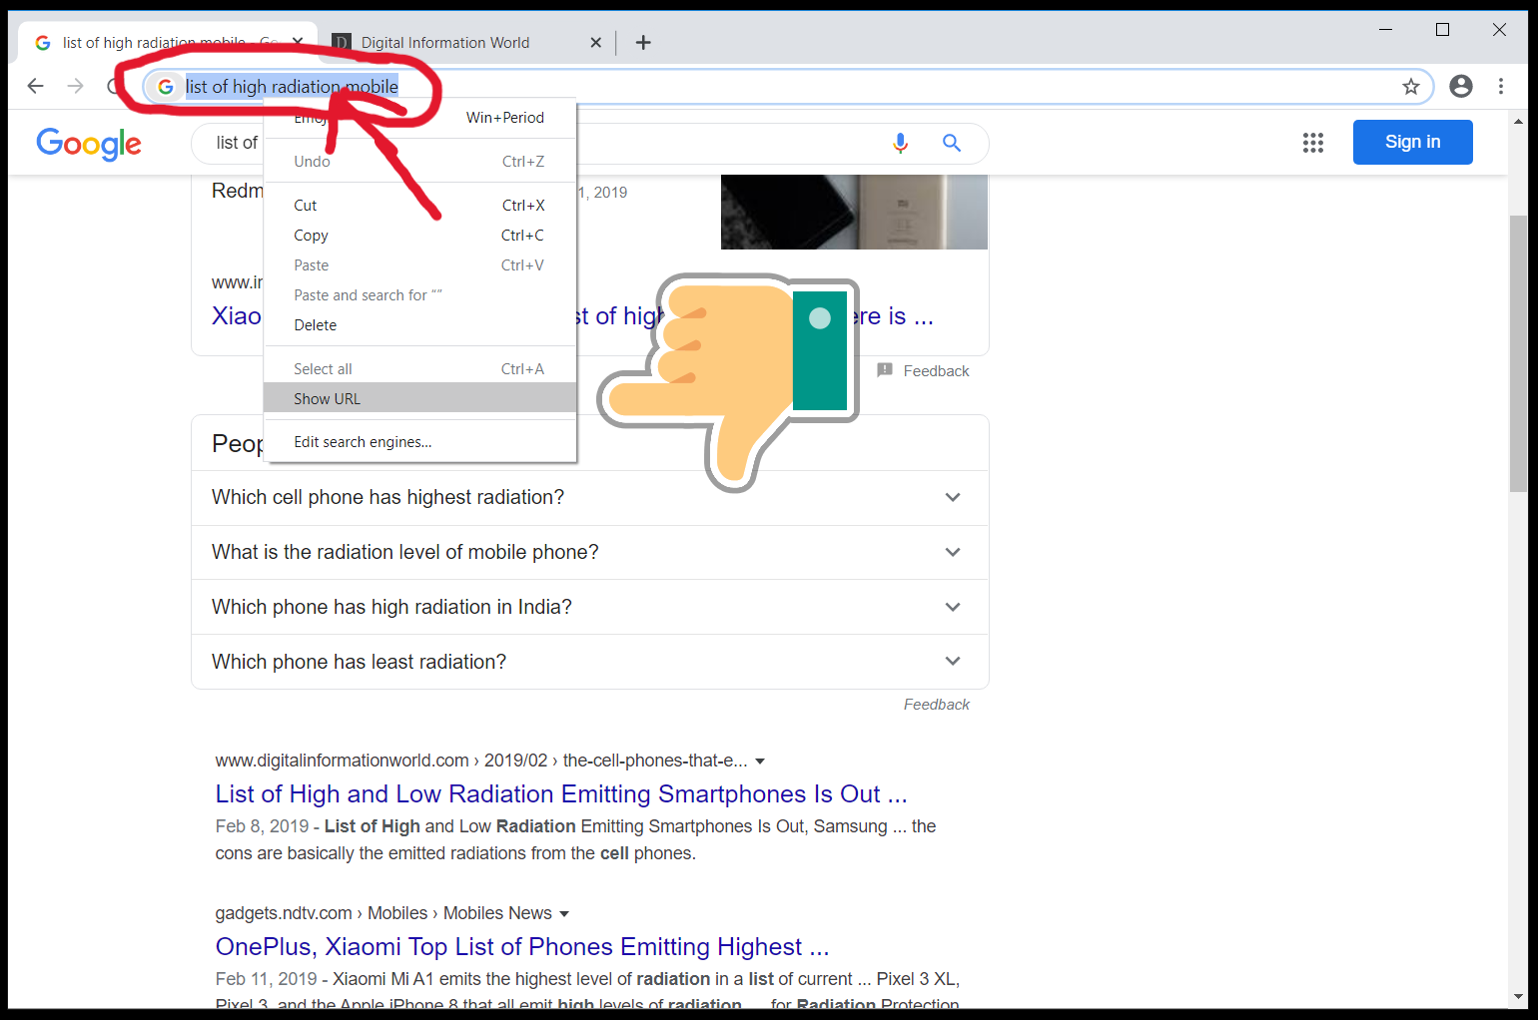Switch to the Digital Information World tab
The width and height of the screenshot is (1538, 1020).
(445, 42)
